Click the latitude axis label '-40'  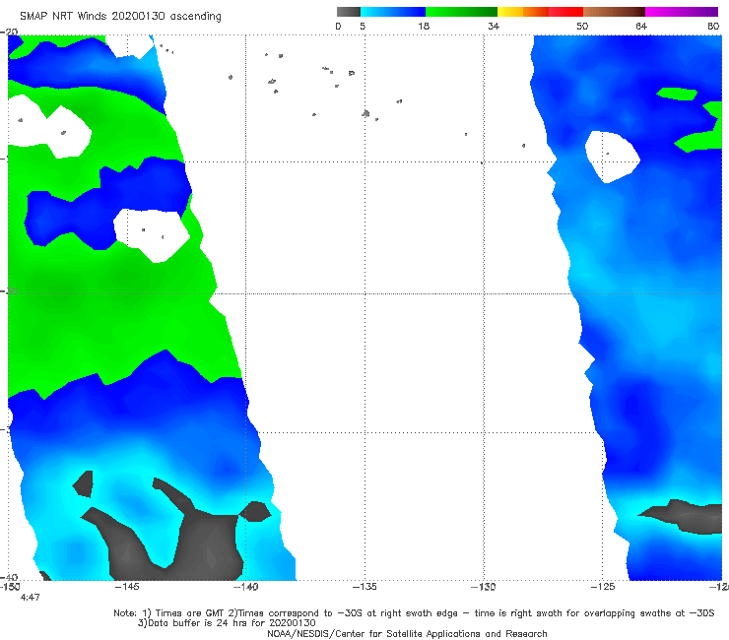[9, 577]
